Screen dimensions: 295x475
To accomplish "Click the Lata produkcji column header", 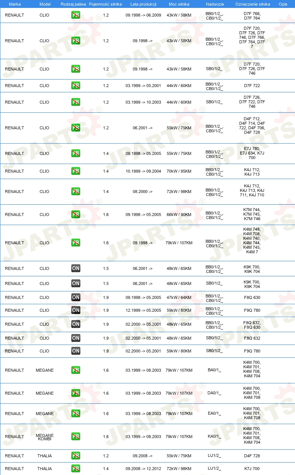I will [143, 4].
